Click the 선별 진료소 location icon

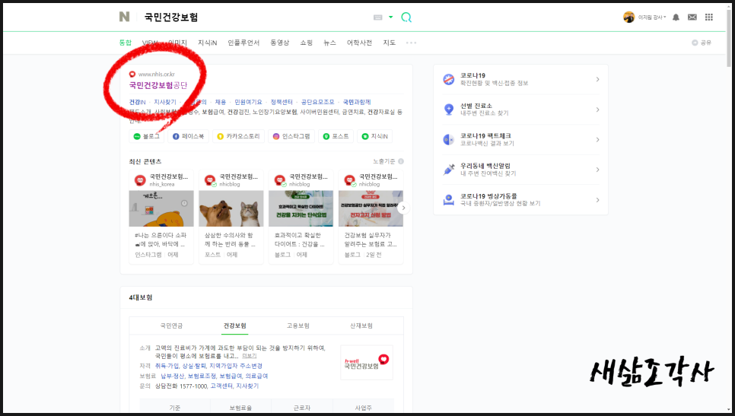point(449,110)
